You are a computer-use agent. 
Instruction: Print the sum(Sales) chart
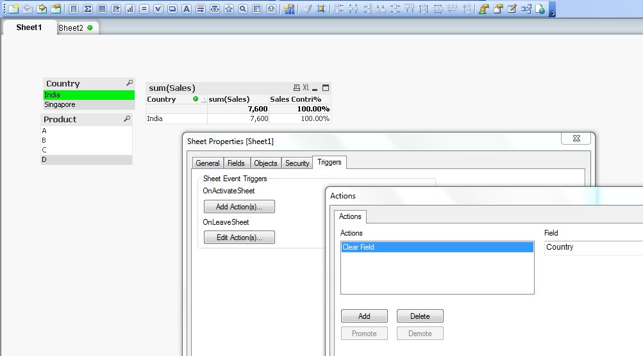(296, 88)
